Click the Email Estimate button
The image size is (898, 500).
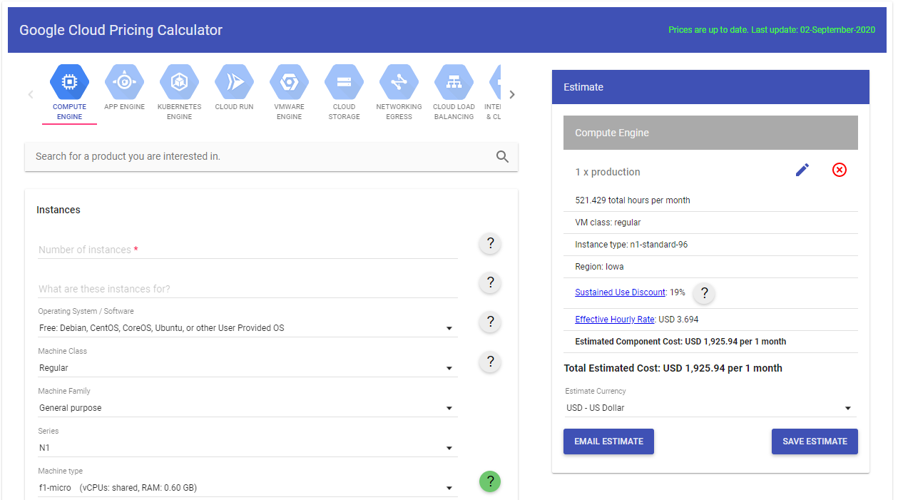coord(608,442)
